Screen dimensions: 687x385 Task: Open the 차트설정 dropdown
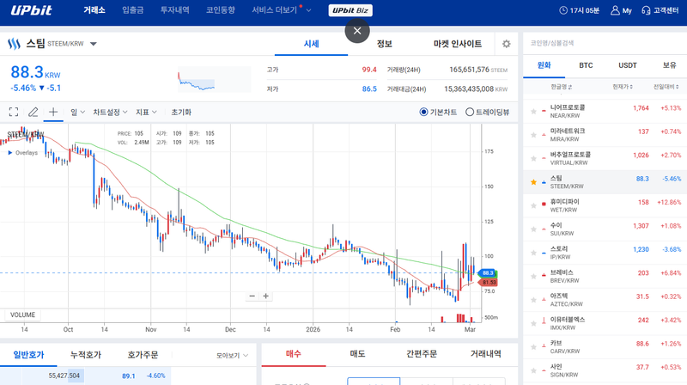[110, 112]
